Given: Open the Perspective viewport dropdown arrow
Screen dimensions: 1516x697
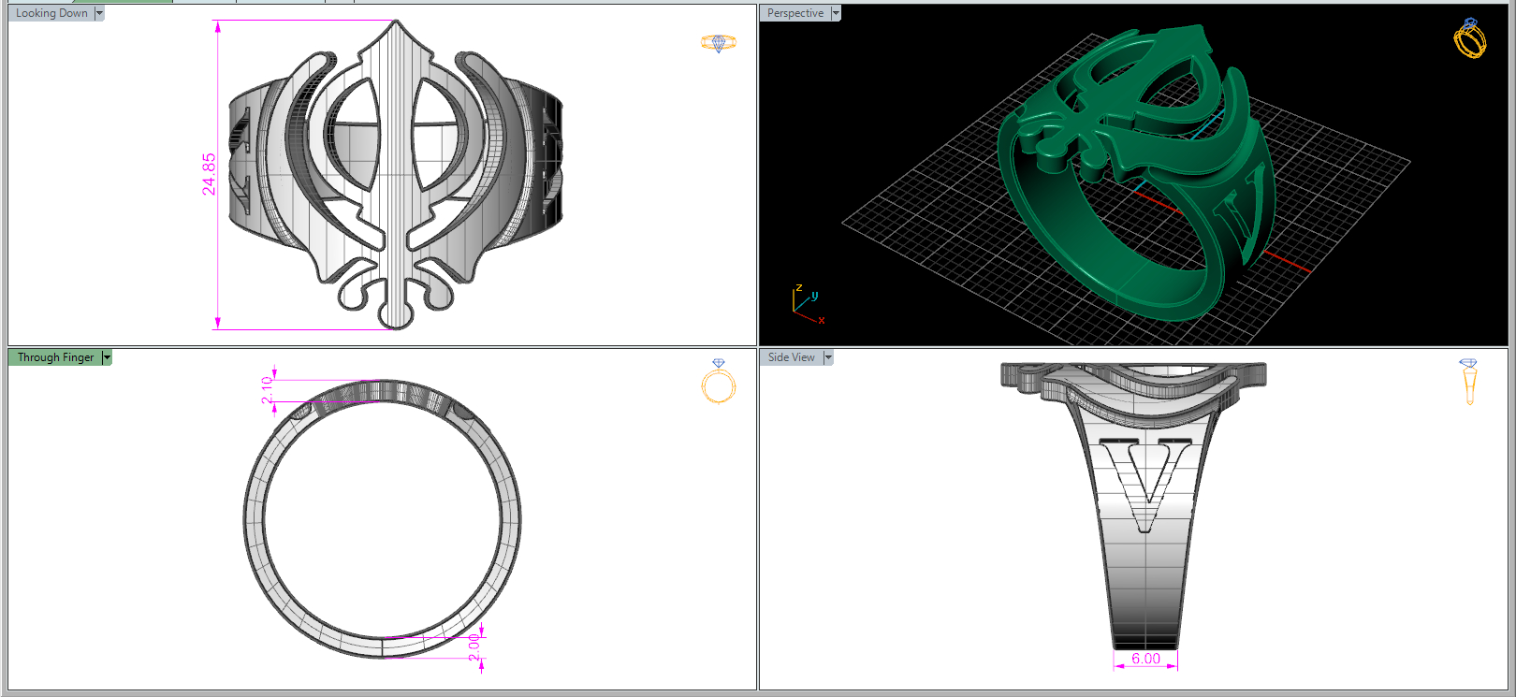Looking at the screenshot, I should pos(836,13).
